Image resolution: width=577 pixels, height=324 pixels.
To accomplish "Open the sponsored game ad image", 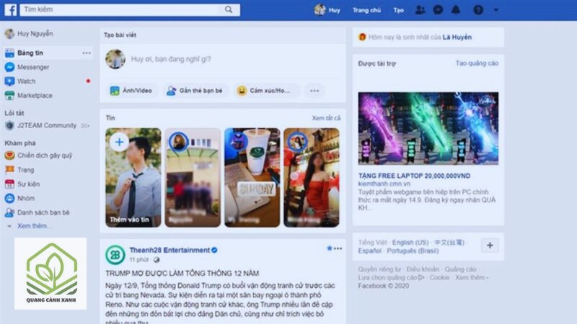I will click(428, 129).
